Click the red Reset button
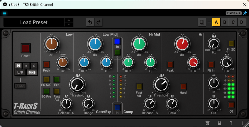249x127 pixels. (26, 48)
